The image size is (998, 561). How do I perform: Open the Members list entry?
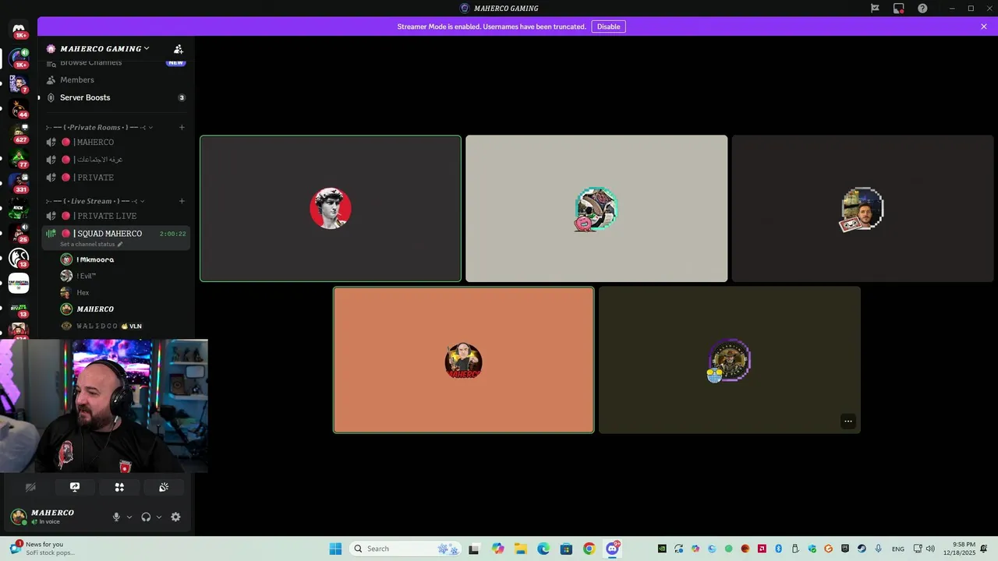[x=115, y=79]
